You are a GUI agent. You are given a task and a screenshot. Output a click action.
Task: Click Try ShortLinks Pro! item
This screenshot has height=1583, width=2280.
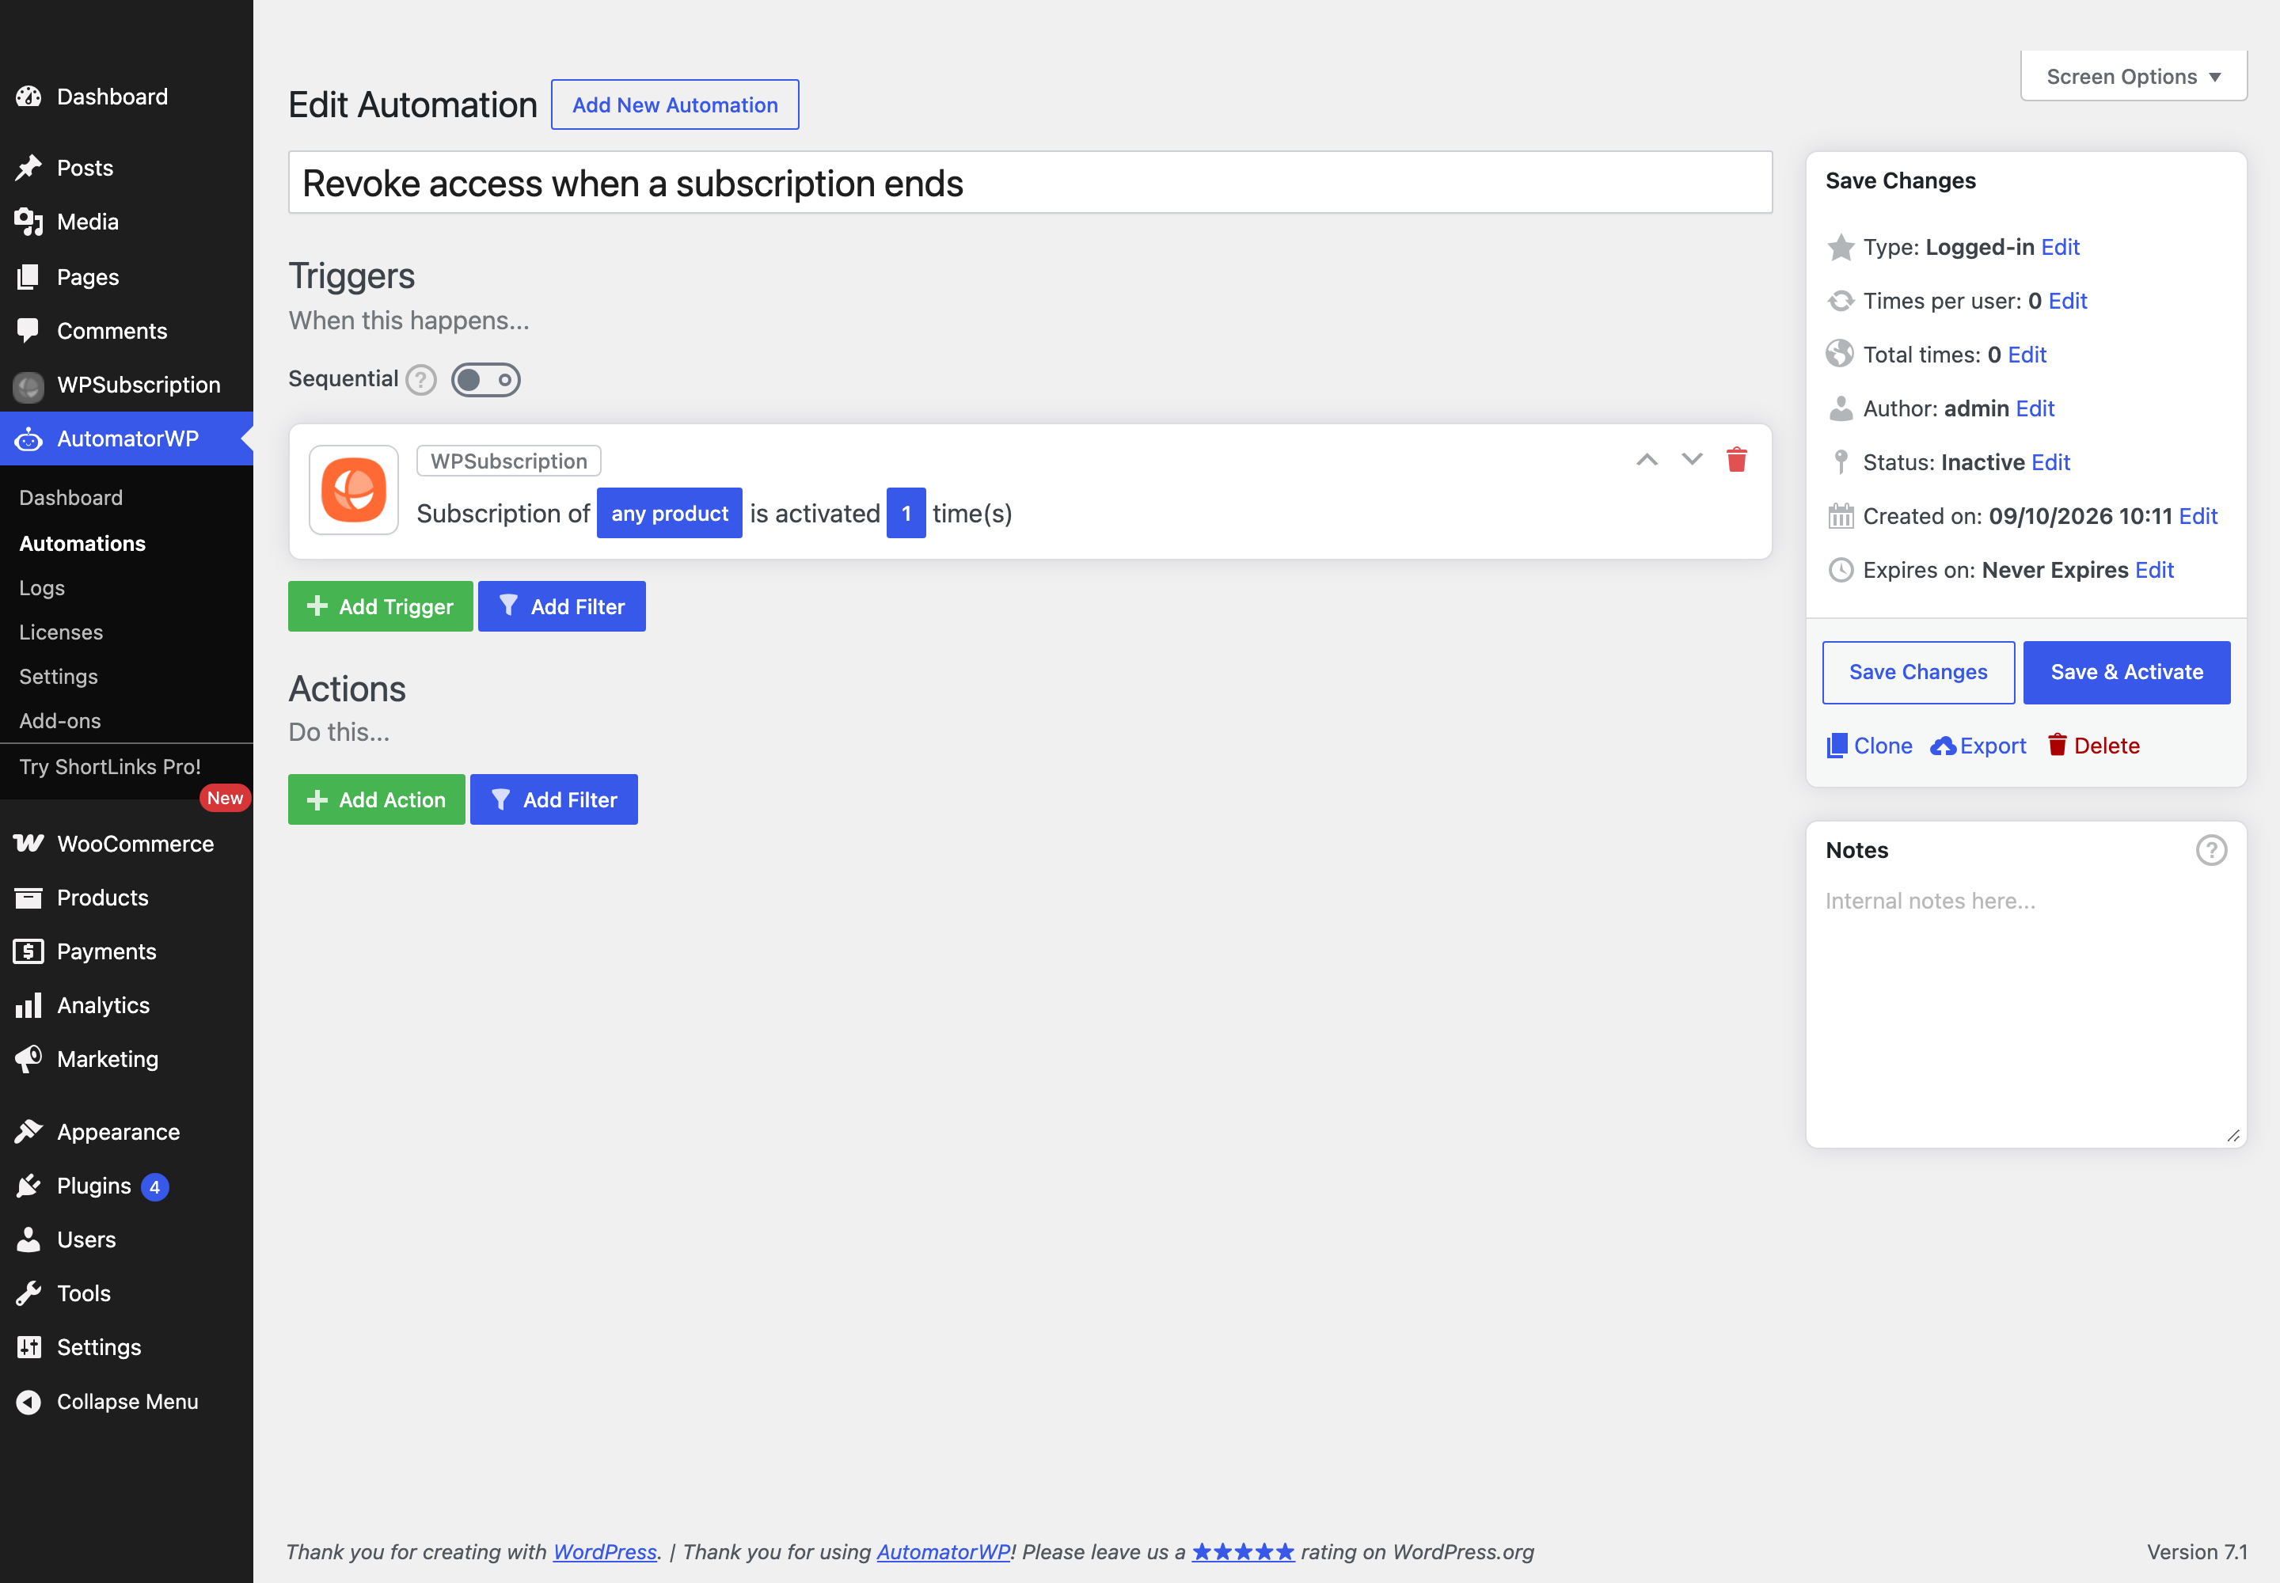click(x=110, y=768)
